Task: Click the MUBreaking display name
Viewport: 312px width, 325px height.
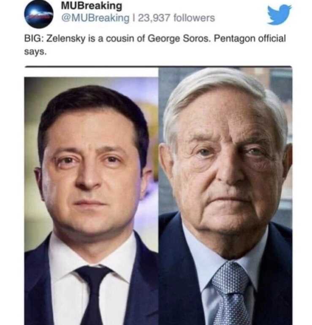Action: (92, 5)
